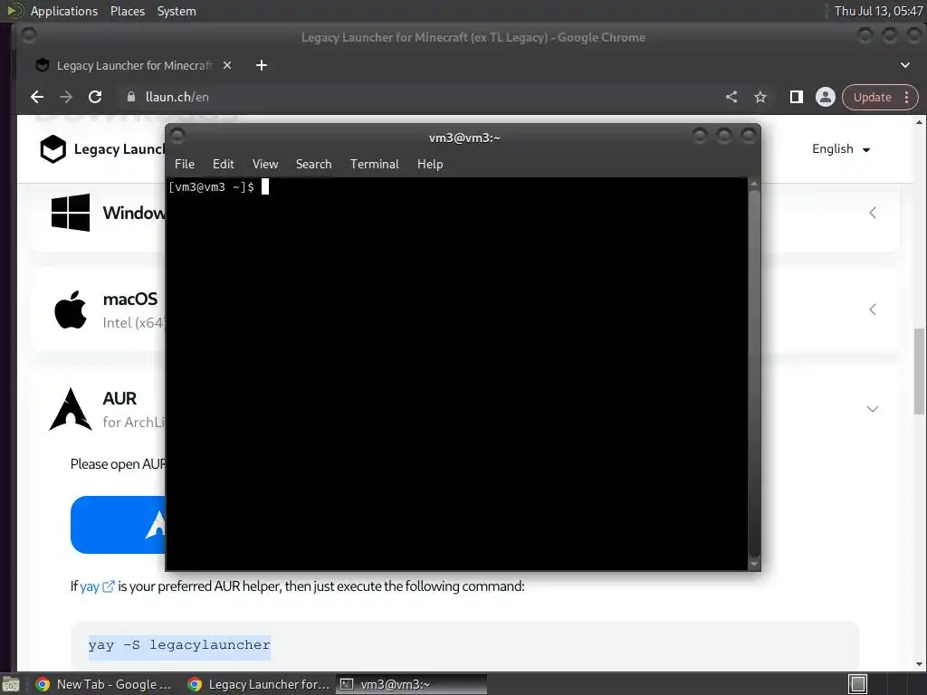
Task: Open the terminal Edit menu
Action: (223, 165)
